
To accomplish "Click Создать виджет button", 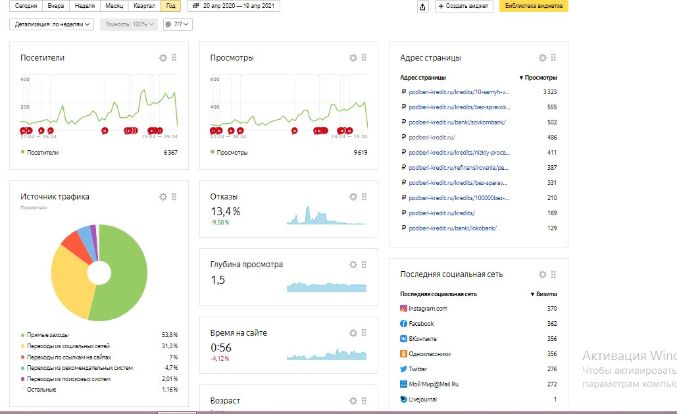I will click(464, 6).
